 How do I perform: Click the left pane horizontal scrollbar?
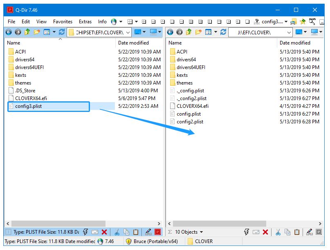(61, 223)
